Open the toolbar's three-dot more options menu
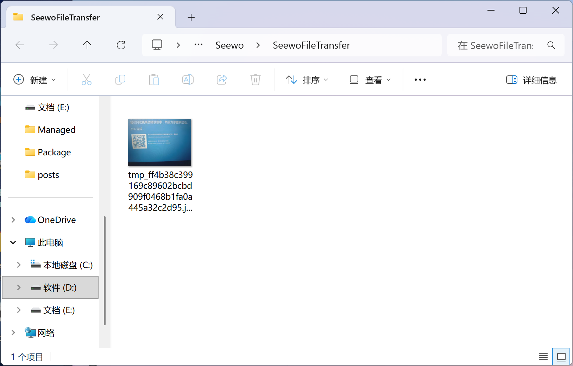 [420, 80]
